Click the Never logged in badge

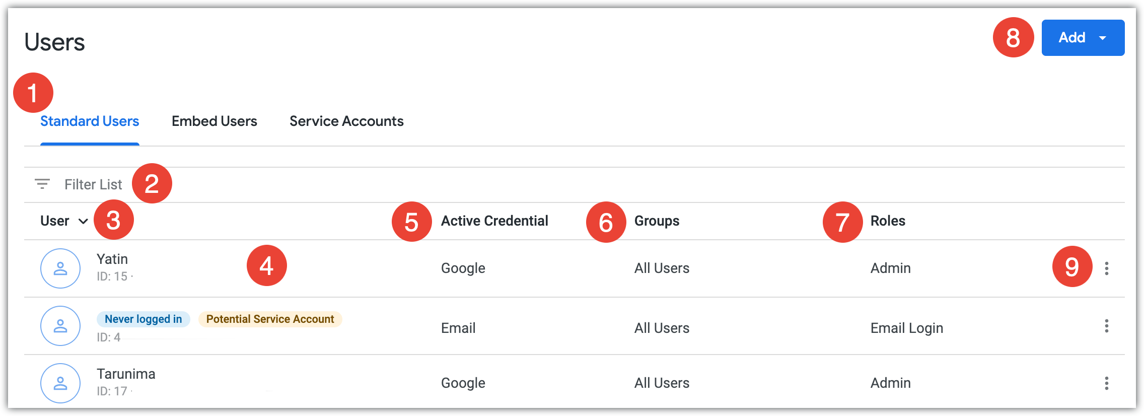coord(143,319)
